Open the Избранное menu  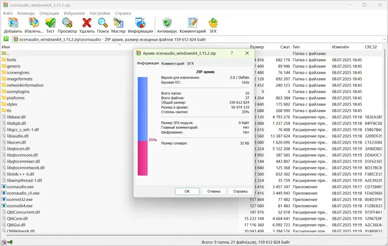click(74, 13)
